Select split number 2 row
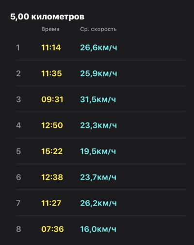Viewport: 194px width, 245px height. point(101,73)
